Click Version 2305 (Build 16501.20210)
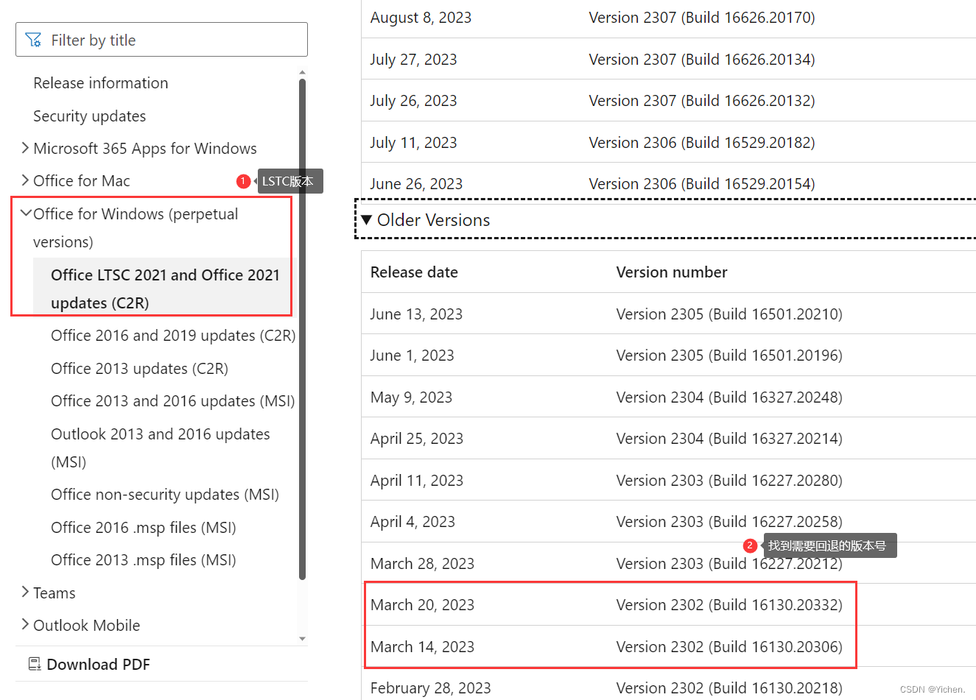This screenshot has width=976, height=700. pyautogui.click(x=729, y=314)
